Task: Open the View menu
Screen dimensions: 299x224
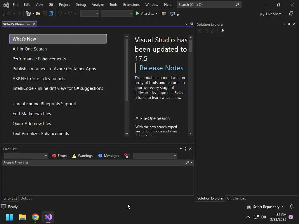Action: coord(39,5)
